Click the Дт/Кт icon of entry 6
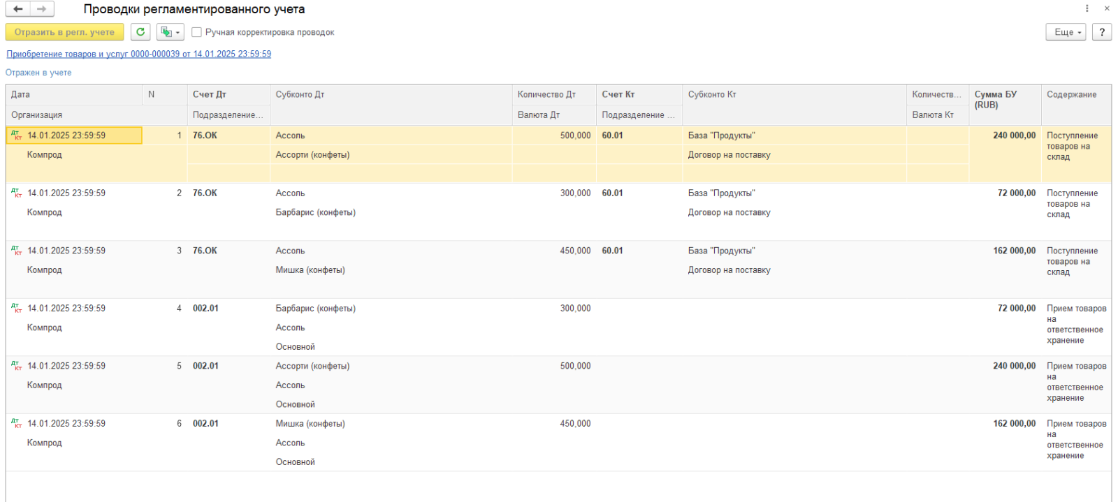The width and height of the screenshot is (1118, 502). [x=17, y=423]
